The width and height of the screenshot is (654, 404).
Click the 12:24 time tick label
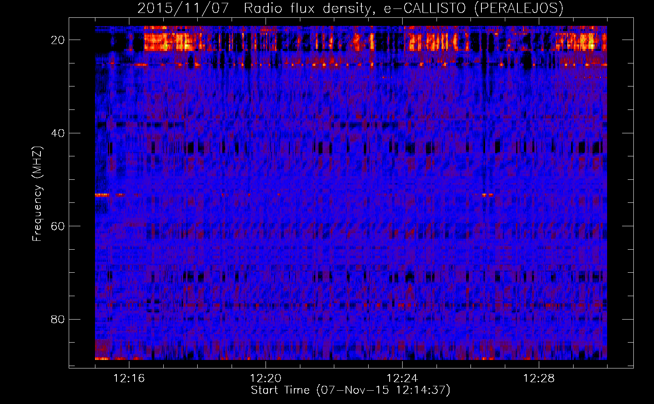tap(402, 379)
